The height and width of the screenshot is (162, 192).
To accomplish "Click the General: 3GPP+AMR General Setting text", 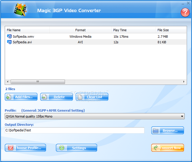I will click(53, 110).
